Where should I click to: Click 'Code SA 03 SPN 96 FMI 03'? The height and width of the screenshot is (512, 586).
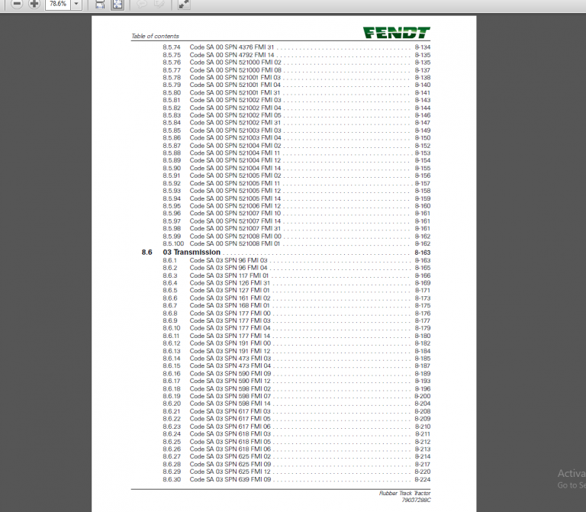228,260
